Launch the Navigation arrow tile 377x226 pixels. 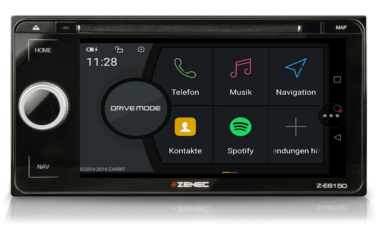[296, 76]
